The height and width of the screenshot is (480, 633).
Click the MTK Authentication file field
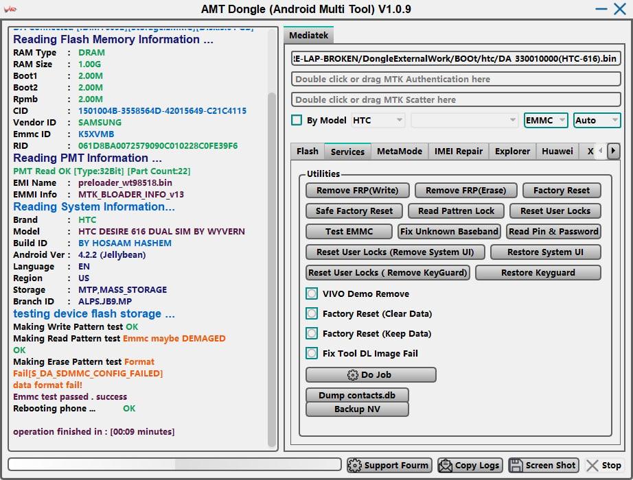tap(456, 79)
